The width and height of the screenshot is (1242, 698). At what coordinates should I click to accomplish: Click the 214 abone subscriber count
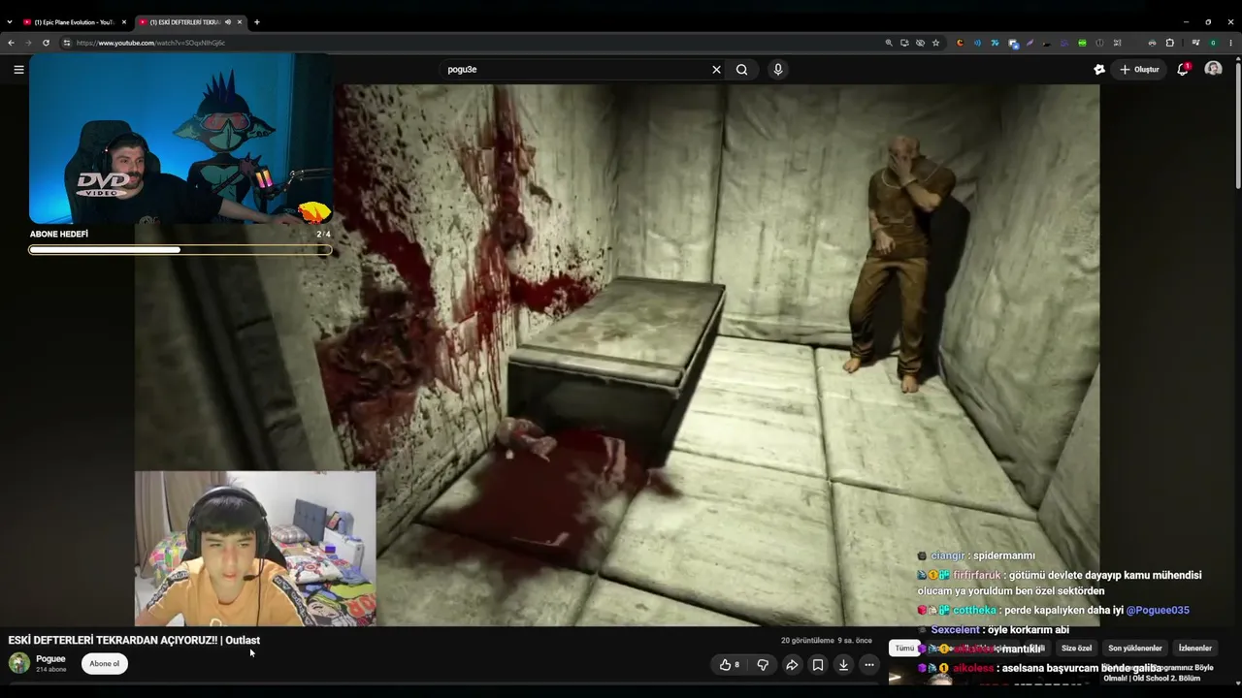coord(50,670)
